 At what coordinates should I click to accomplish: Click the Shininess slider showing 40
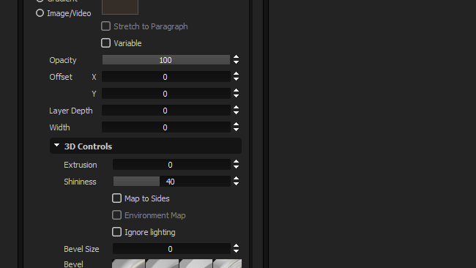point(171,181)
